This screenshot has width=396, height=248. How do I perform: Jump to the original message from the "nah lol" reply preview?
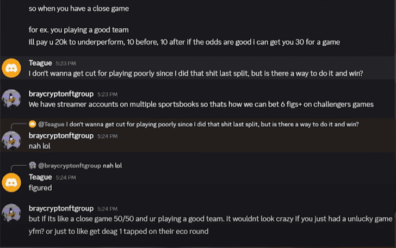[112, 165]
